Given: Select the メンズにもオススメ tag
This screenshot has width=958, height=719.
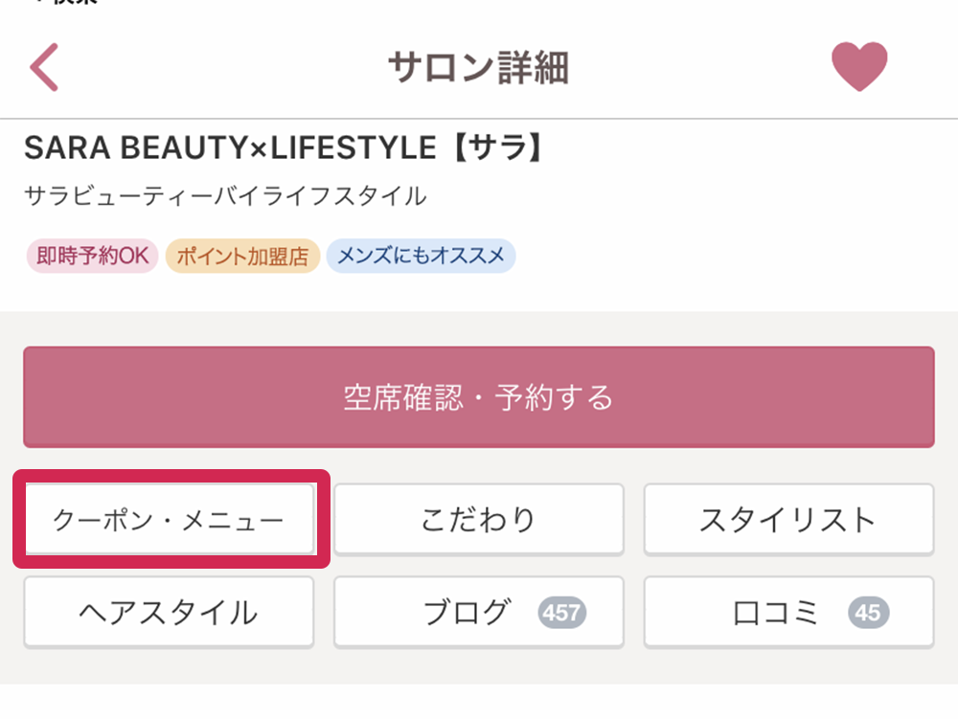Looking at the screenshot, I should tap(421, 256).
